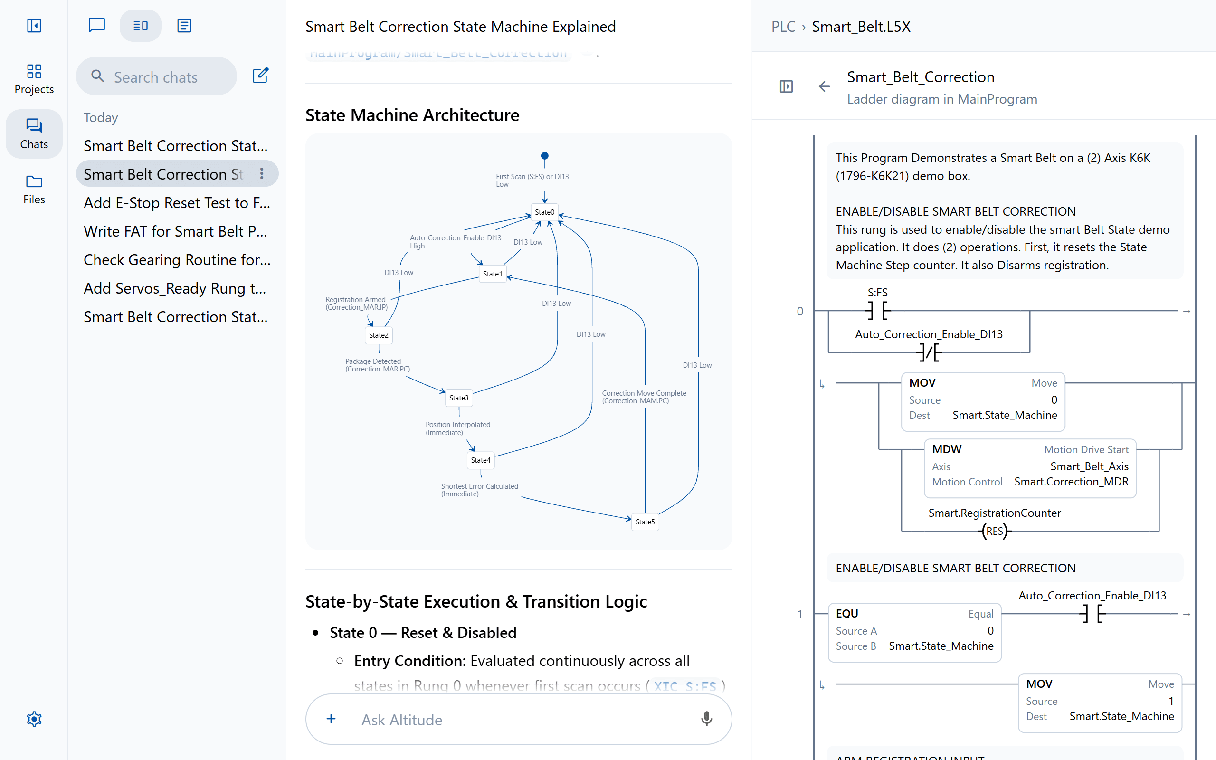The height and width of the screenshot is (760, 1216).
Task: Click the State1 node in diagram
Action: (x=493, y=274)
